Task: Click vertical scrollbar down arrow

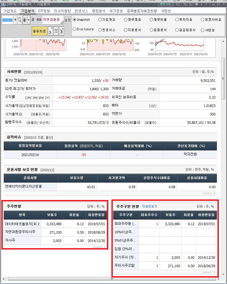Action: 223,274
